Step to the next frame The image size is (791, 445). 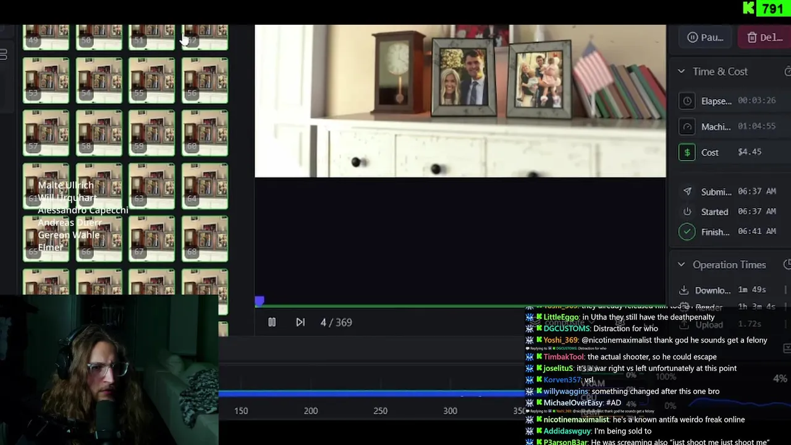click(x=300, y=322)
